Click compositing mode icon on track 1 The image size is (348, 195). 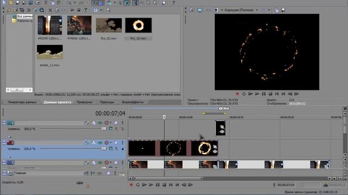(x=111, y=129)
